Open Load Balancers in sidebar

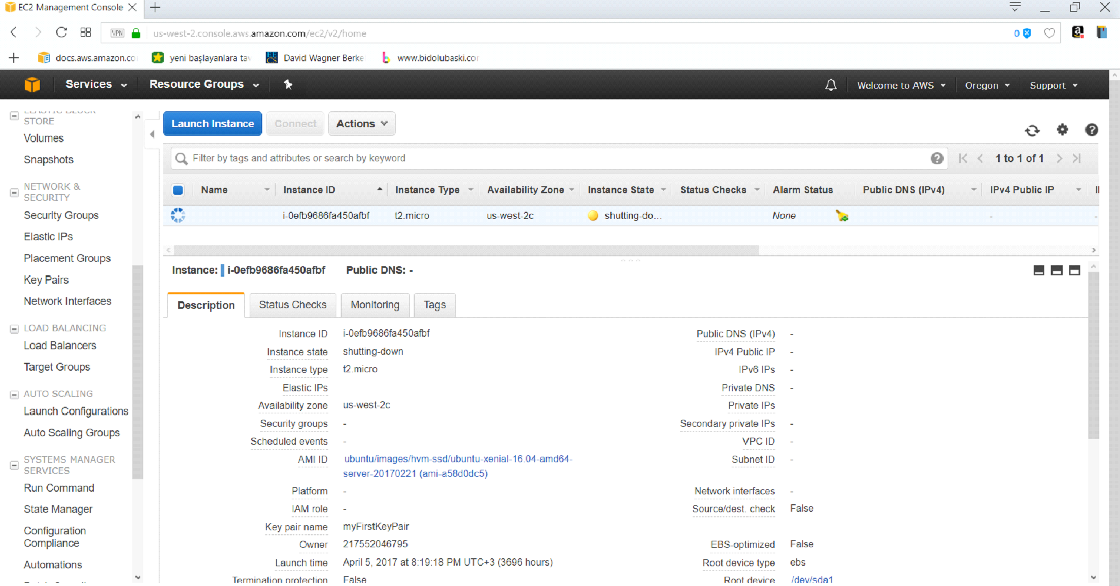click(60, 346)
